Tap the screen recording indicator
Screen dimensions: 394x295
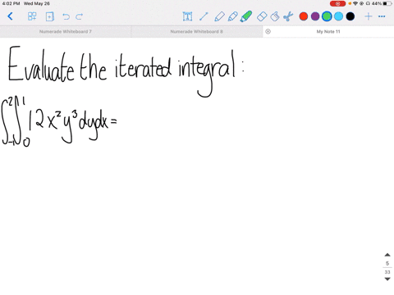coord(337,3)
